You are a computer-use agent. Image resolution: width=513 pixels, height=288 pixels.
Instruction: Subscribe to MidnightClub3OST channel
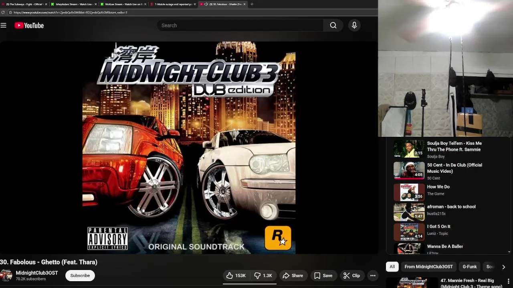[x=80, y=276]
